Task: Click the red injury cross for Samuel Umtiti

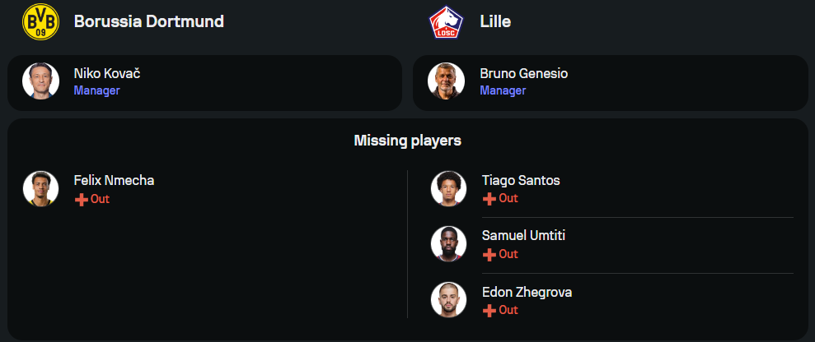Action: click(489, 255)
